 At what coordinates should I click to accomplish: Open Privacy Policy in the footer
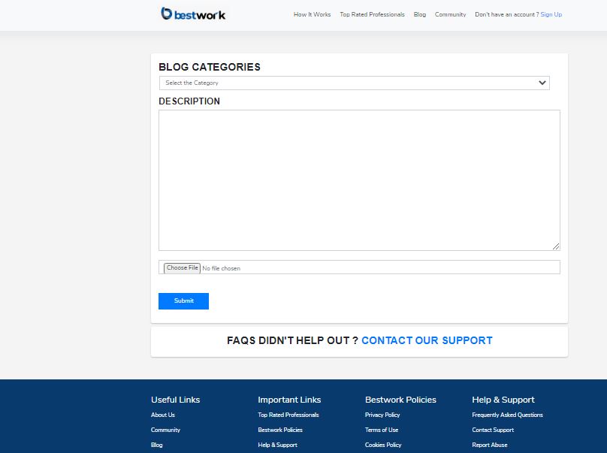pyautogui.click(x=382, y=415)
